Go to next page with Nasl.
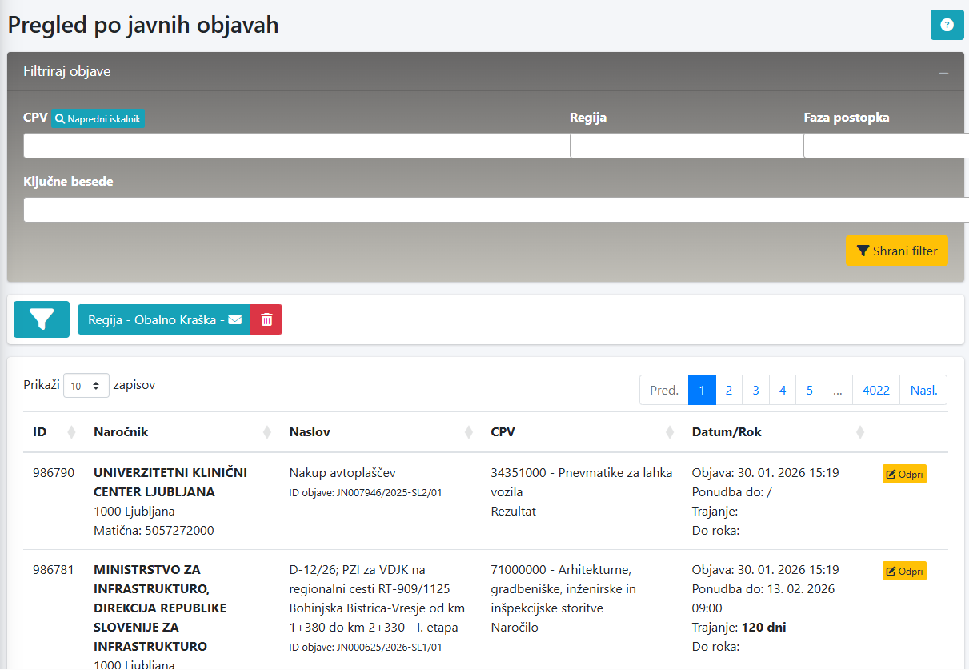The image size is (969, 670). (923, 390)
